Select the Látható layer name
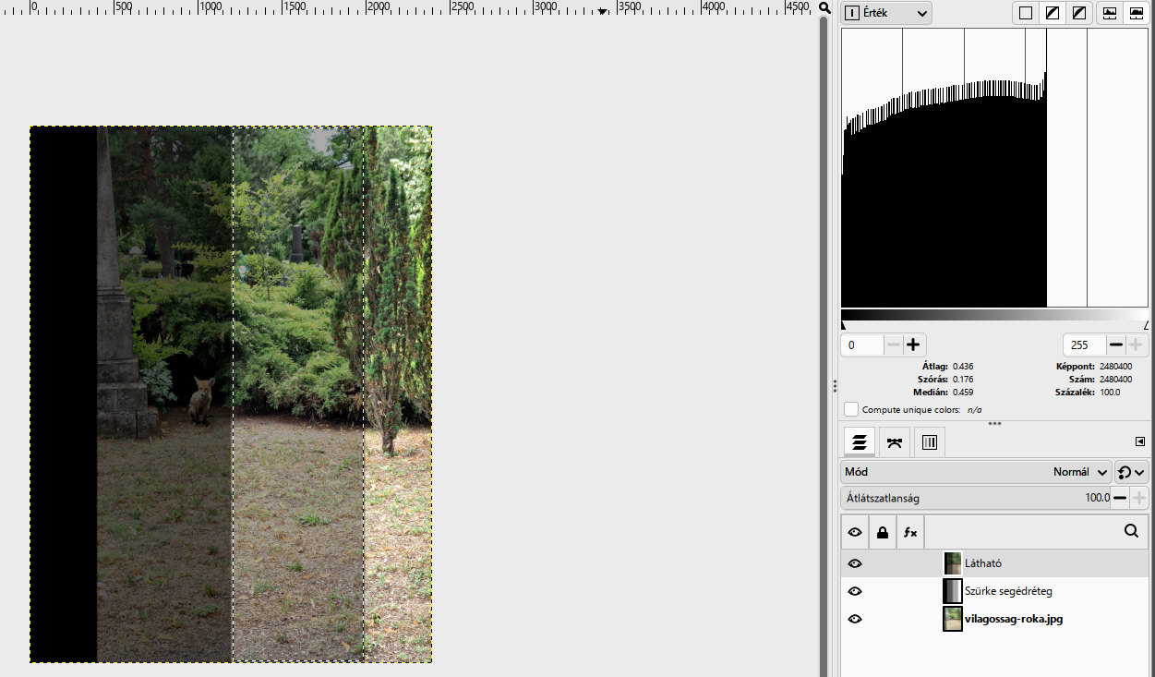The image size is (1155, 677). 983,563
